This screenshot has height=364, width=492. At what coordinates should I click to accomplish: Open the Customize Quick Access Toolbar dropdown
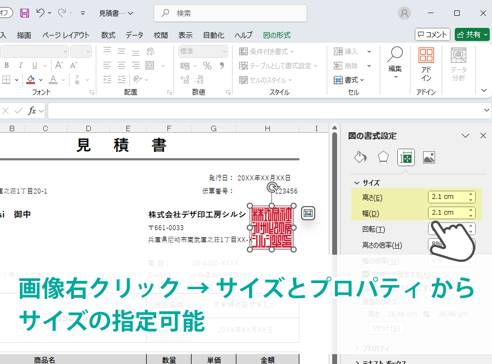(x=83, y=13)
